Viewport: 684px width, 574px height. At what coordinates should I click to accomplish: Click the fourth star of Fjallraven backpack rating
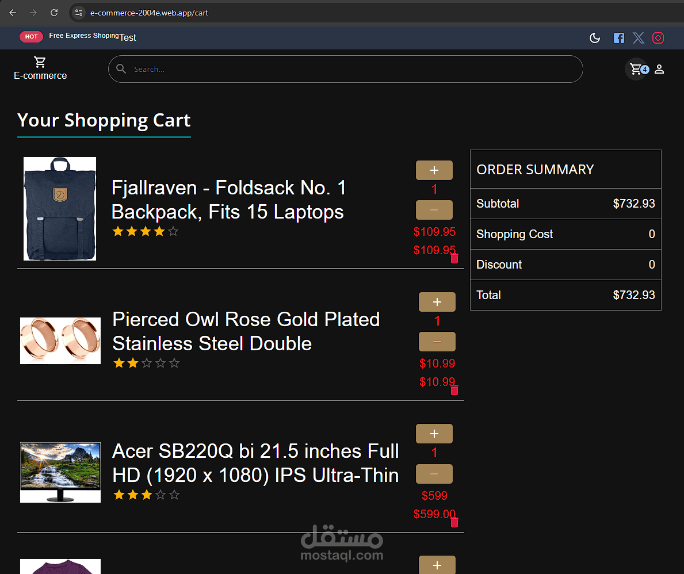pyautogui.click(x=159, y=232)
